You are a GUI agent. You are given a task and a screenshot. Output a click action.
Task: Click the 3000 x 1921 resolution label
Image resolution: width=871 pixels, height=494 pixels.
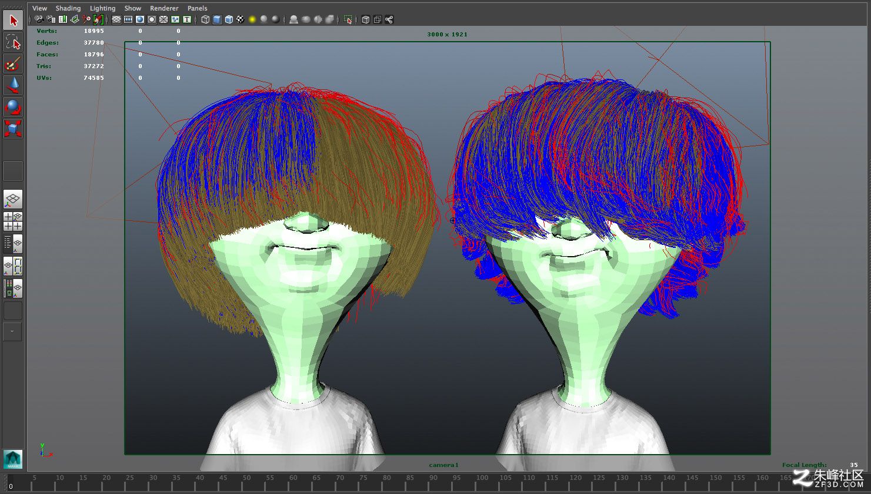click(447, 34)
